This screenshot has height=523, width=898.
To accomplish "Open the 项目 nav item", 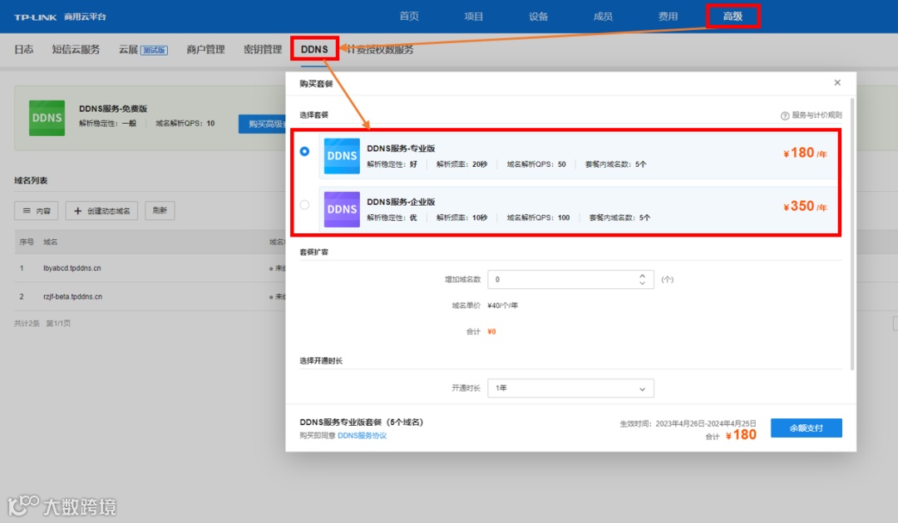I will coord(474,17).
